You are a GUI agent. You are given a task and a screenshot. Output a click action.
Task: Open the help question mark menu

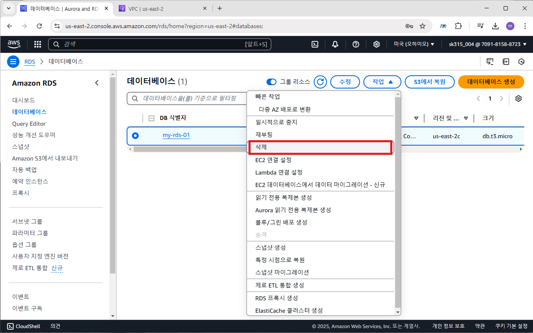pyautogui.click(x=356, y=44)
